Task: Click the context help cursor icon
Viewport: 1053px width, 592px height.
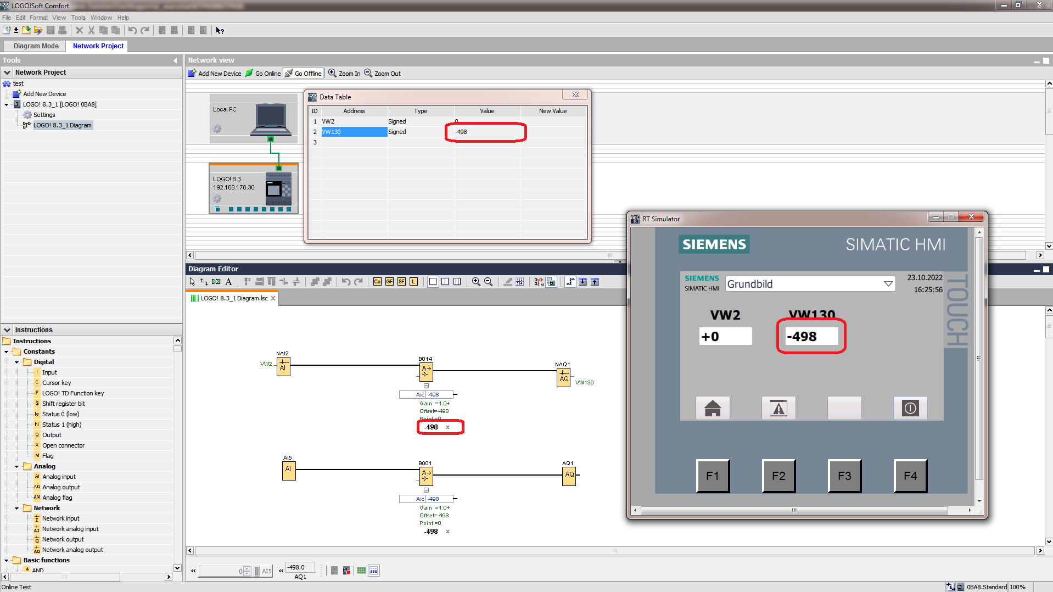Action: tap(220, 31)
